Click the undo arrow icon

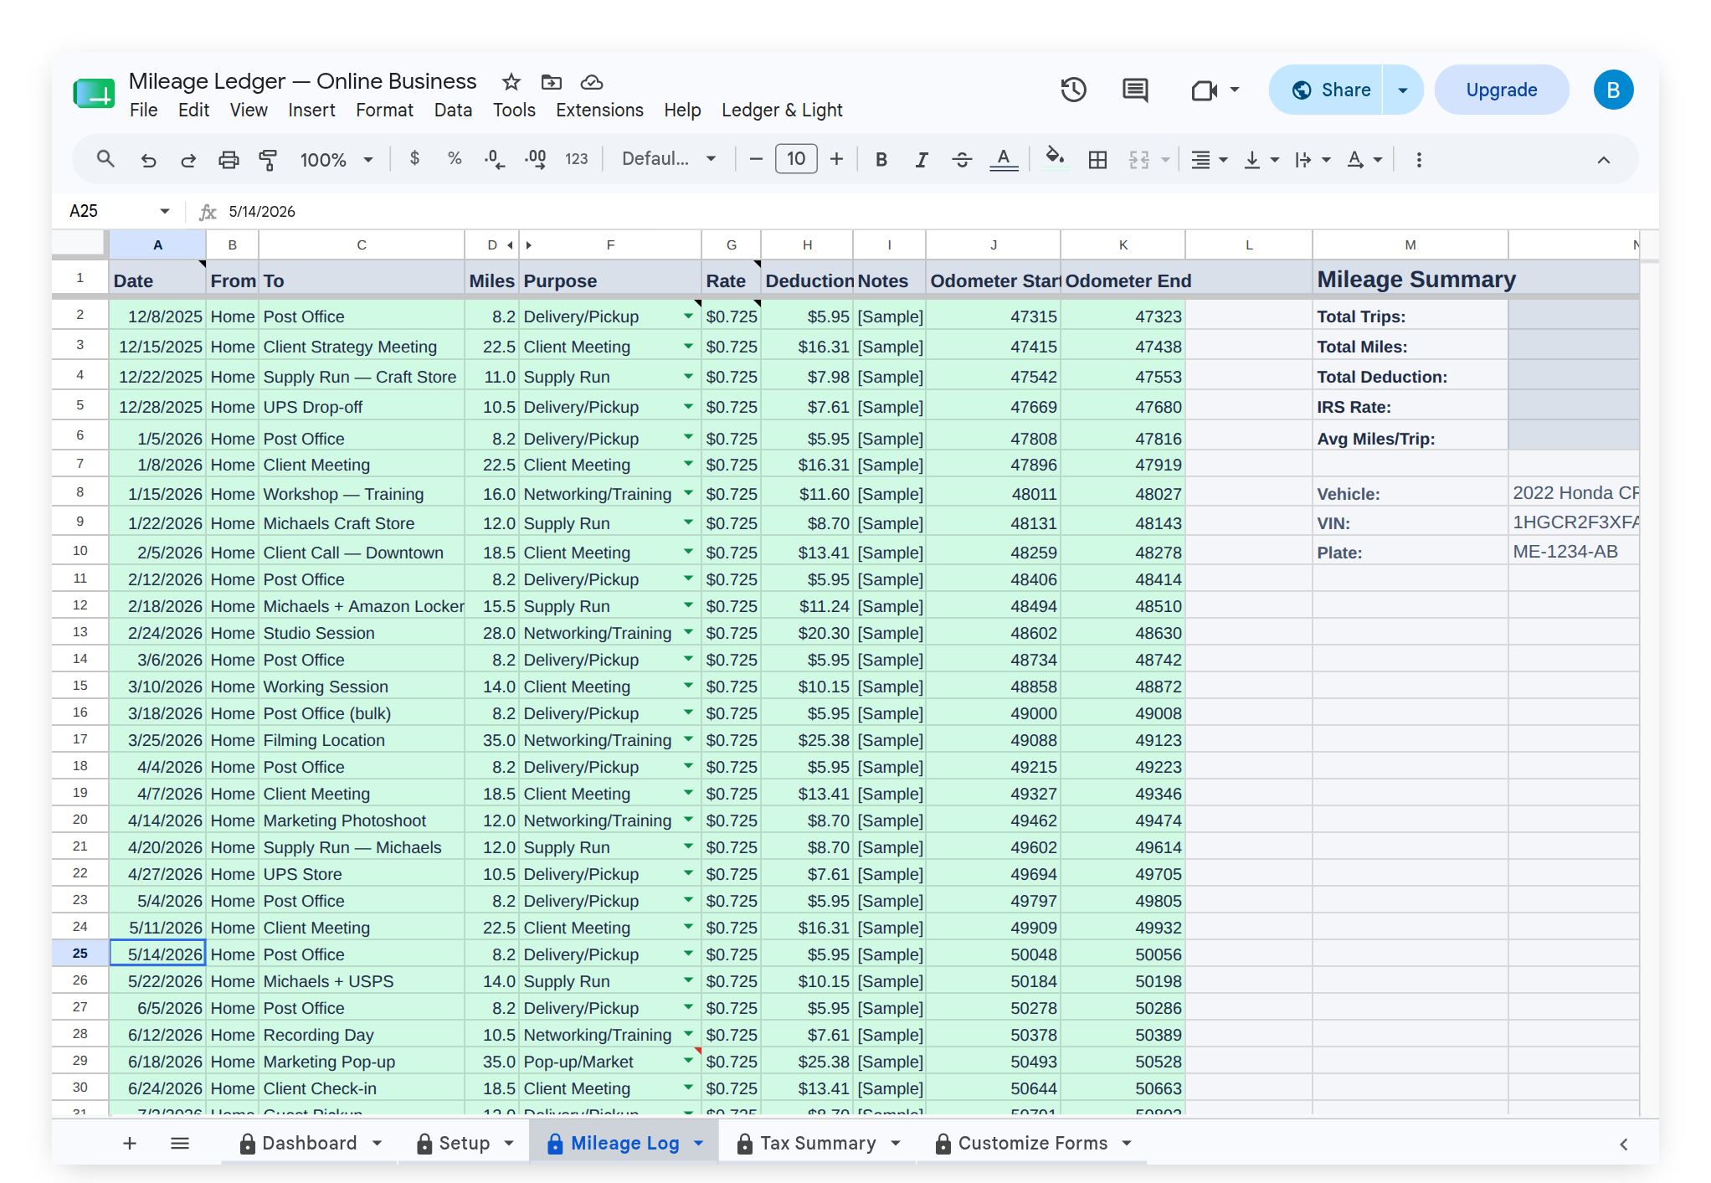click(x=148, y=159)
